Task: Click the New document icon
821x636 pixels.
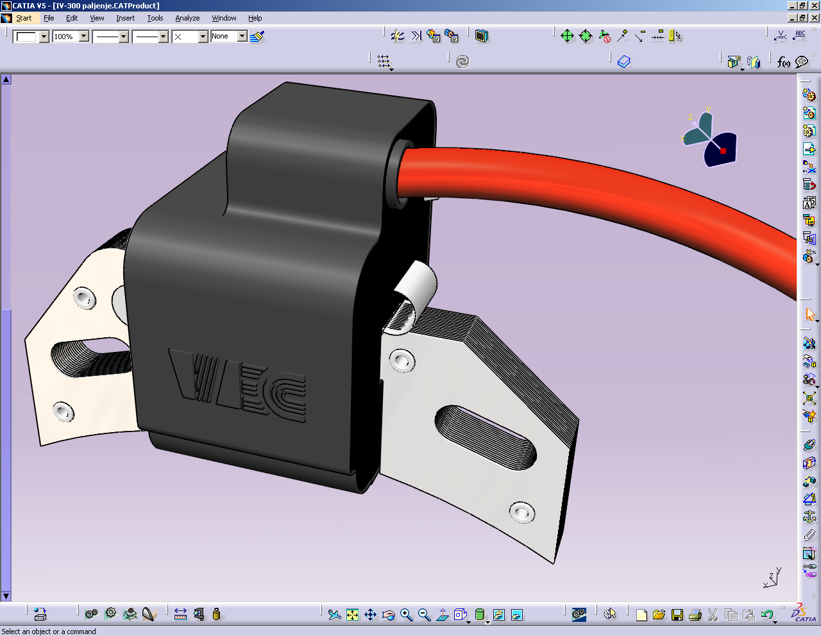Action: [x=641, y=615]
